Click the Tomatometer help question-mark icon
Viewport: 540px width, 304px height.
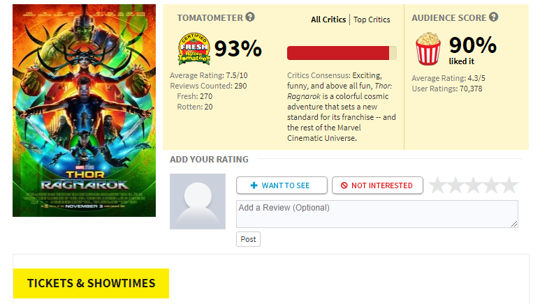tap(250, 17)
